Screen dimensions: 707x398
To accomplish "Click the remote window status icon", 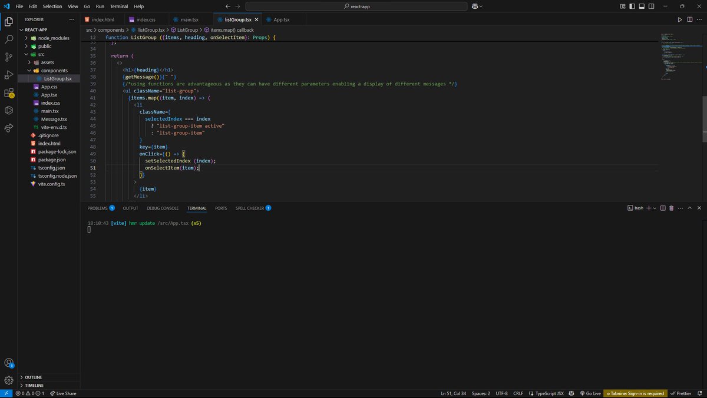I will 6,393.
